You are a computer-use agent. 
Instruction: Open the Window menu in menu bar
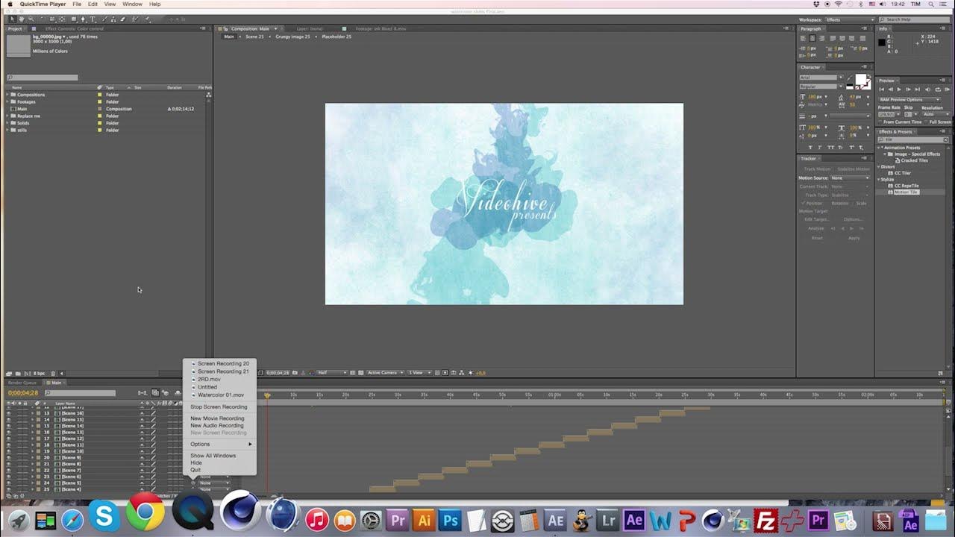click(x=132, y=4)
